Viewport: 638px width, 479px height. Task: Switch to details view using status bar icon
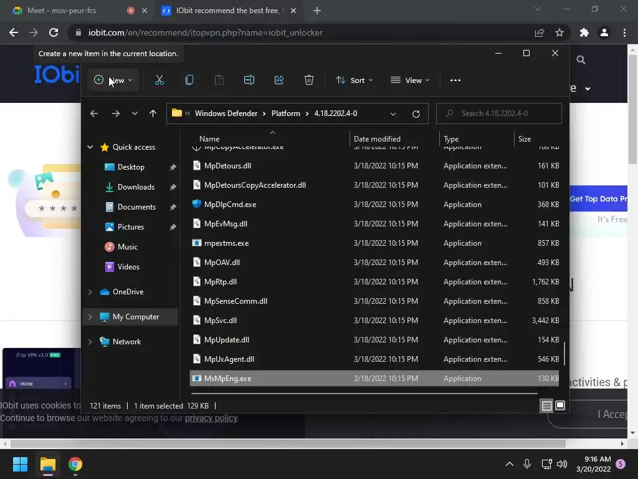[x=546, y=405]
